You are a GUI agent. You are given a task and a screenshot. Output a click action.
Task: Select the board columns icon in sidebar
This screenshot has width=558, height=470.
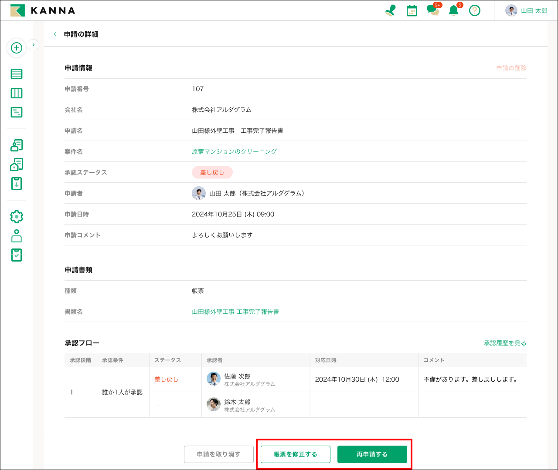coord(17,93)
